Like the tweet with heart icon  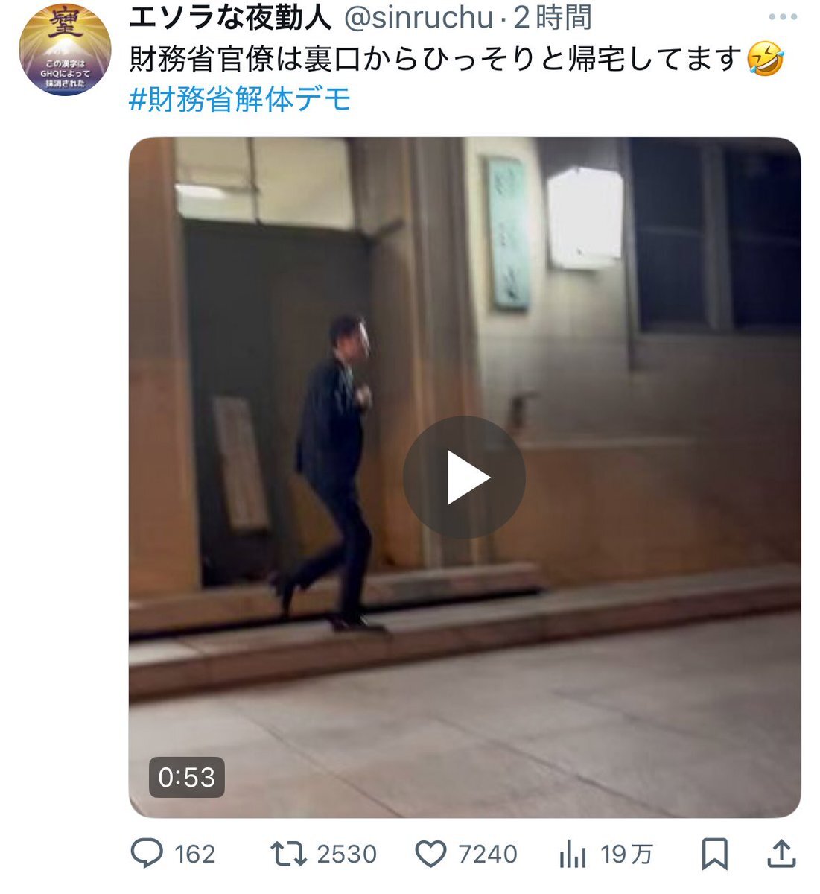point(430,854)
